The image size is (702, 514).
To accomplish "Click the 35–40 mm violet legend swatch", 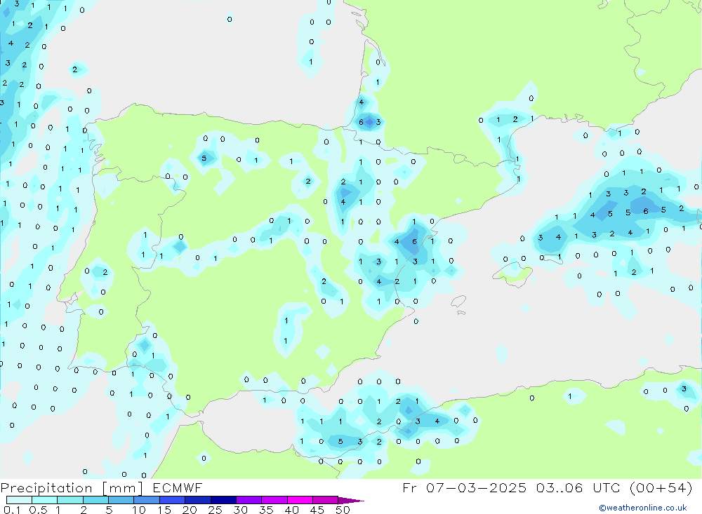I will pyautogui.click(x=274, y=500).
